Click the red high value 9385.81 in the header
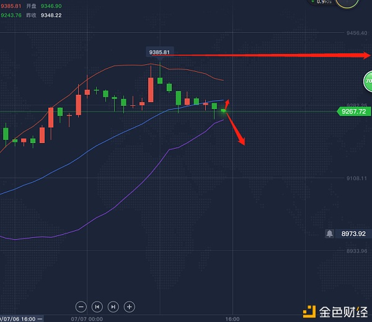Image resolution: width=372 pixels, height=322 pixels. click(x=11, y=6)
